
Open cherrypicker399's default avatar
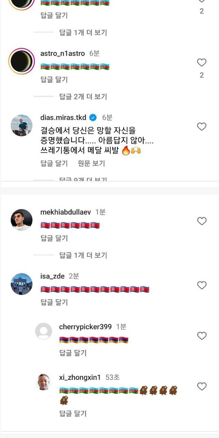tap(43, 331)
